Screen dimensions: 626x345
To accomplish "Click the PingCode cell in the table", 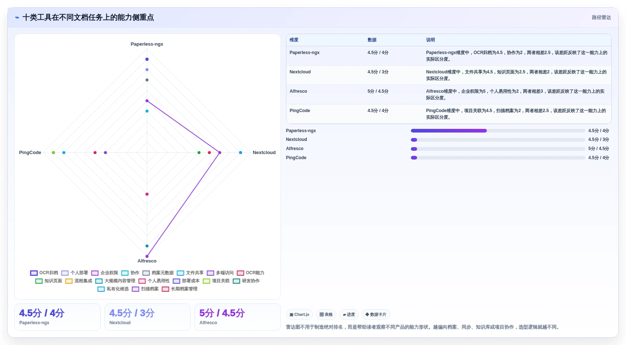I will pos(300,111).
